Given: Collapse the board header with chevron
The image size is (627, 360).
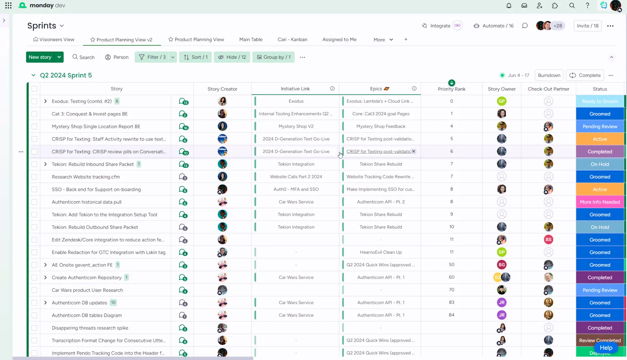Looking at the screenshot, I should coord(611,57).
